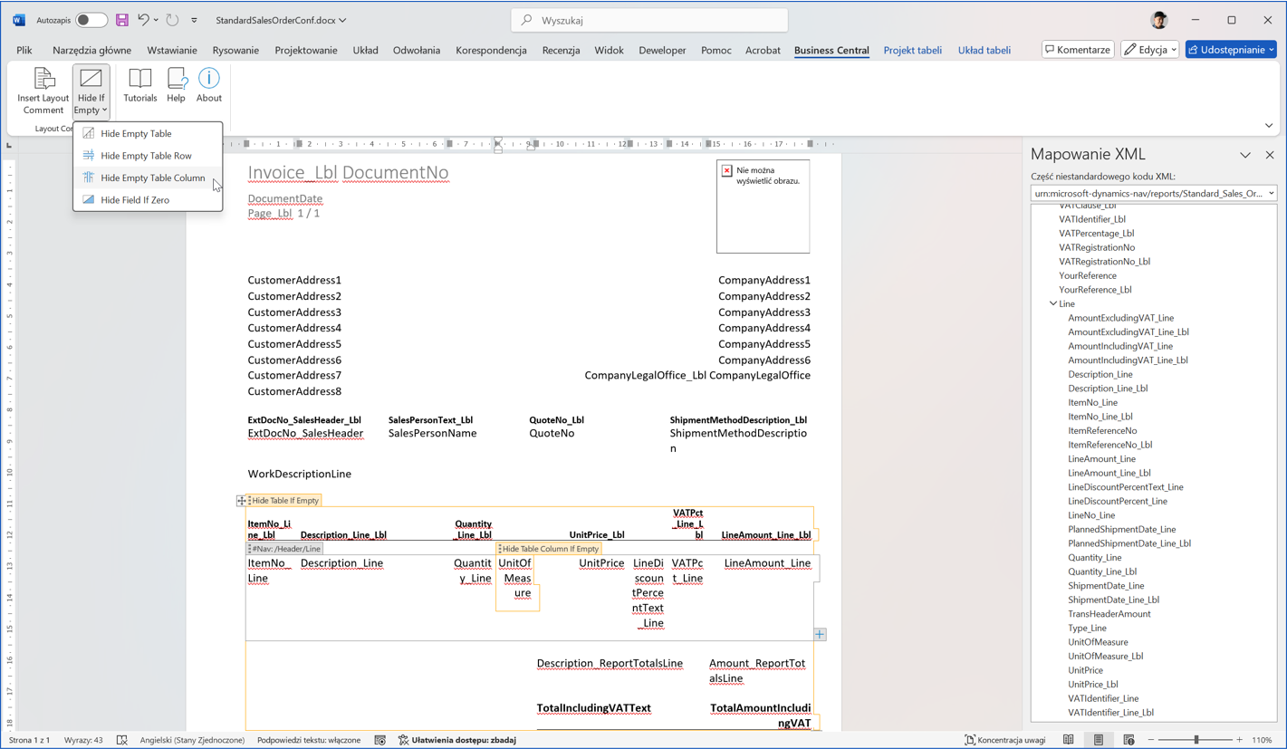Click the zoom out minus button
1287x749 pixels.
[1151, 740]
